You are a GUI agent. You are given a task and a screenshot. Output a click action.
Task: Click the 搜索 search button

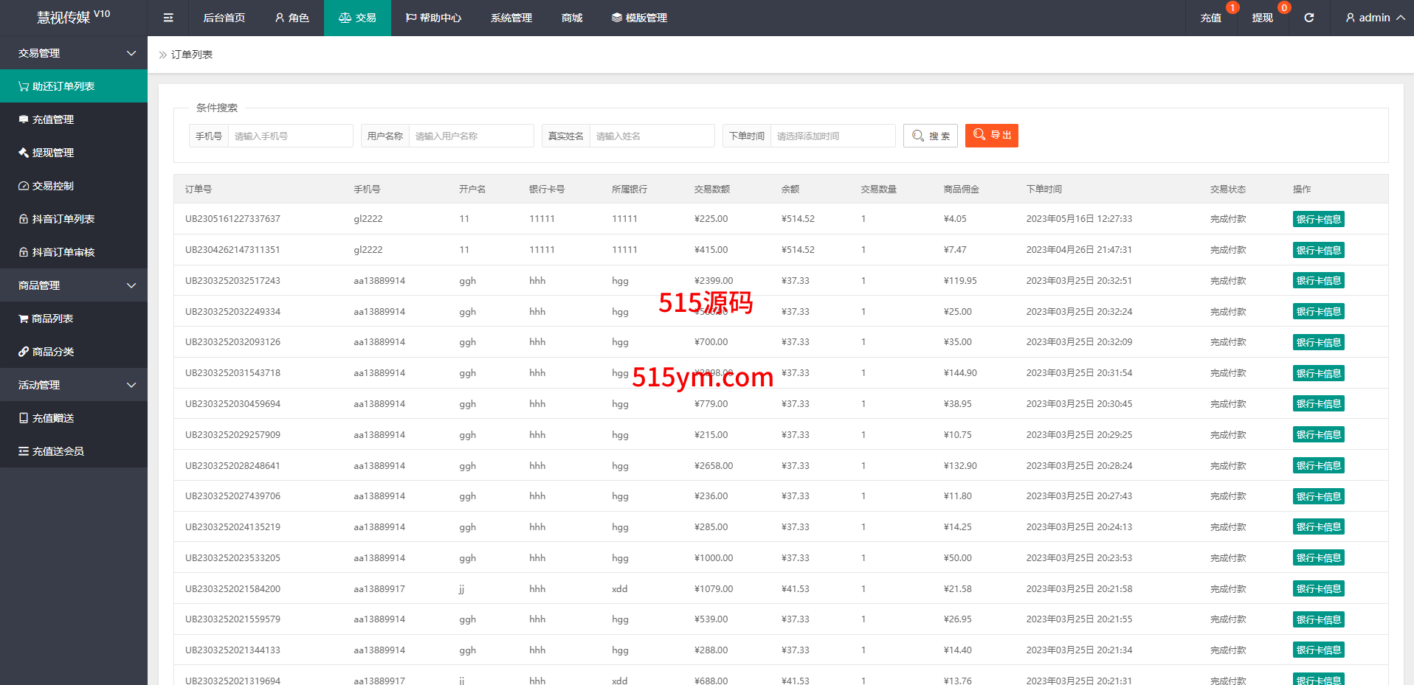(x=930, y=136)
